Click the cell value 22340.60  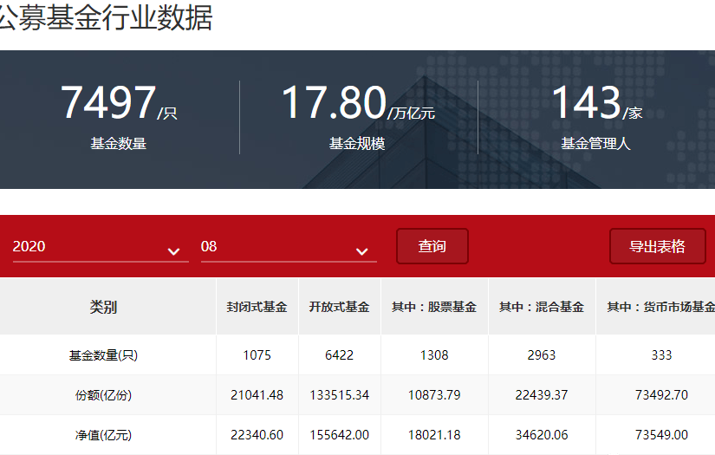coord(257,435)
